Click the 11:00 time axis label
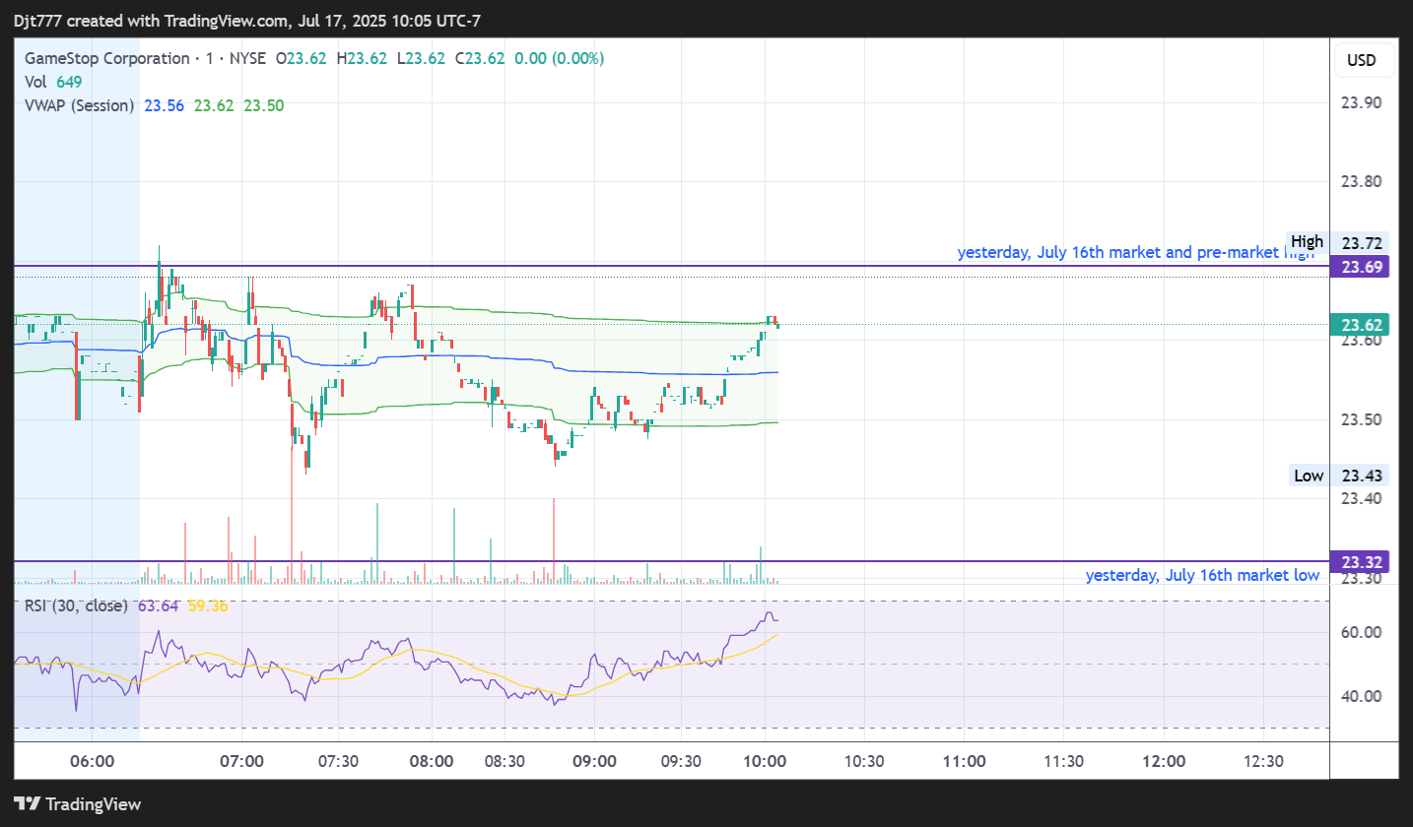1413x827 pixels. tap(964, 761)
